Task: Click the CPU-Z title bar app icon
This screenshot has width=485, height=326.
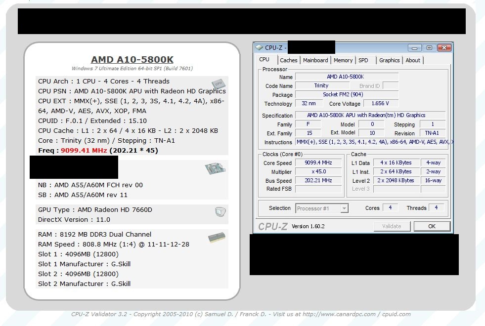Action: coord(259,48)
